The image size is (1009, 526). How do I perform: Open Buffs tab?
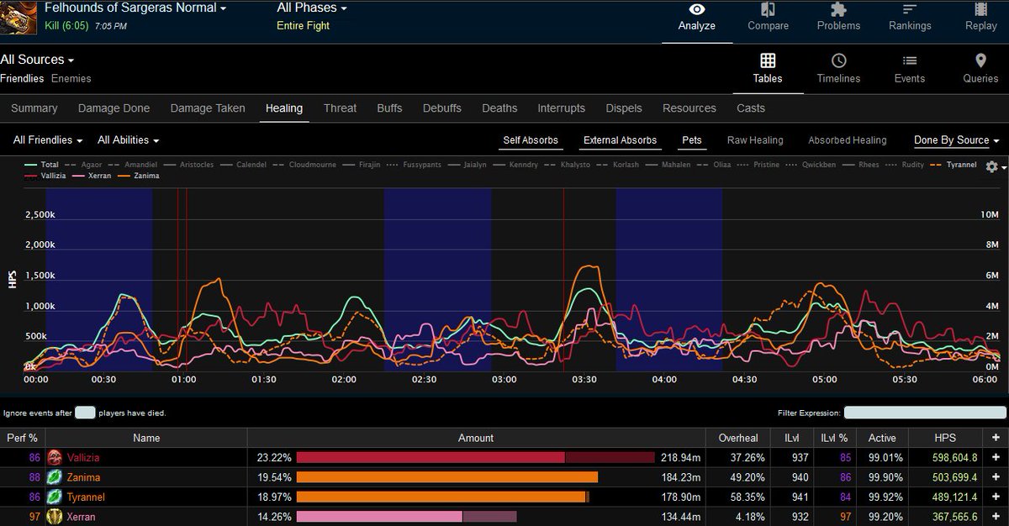[389, 108]
